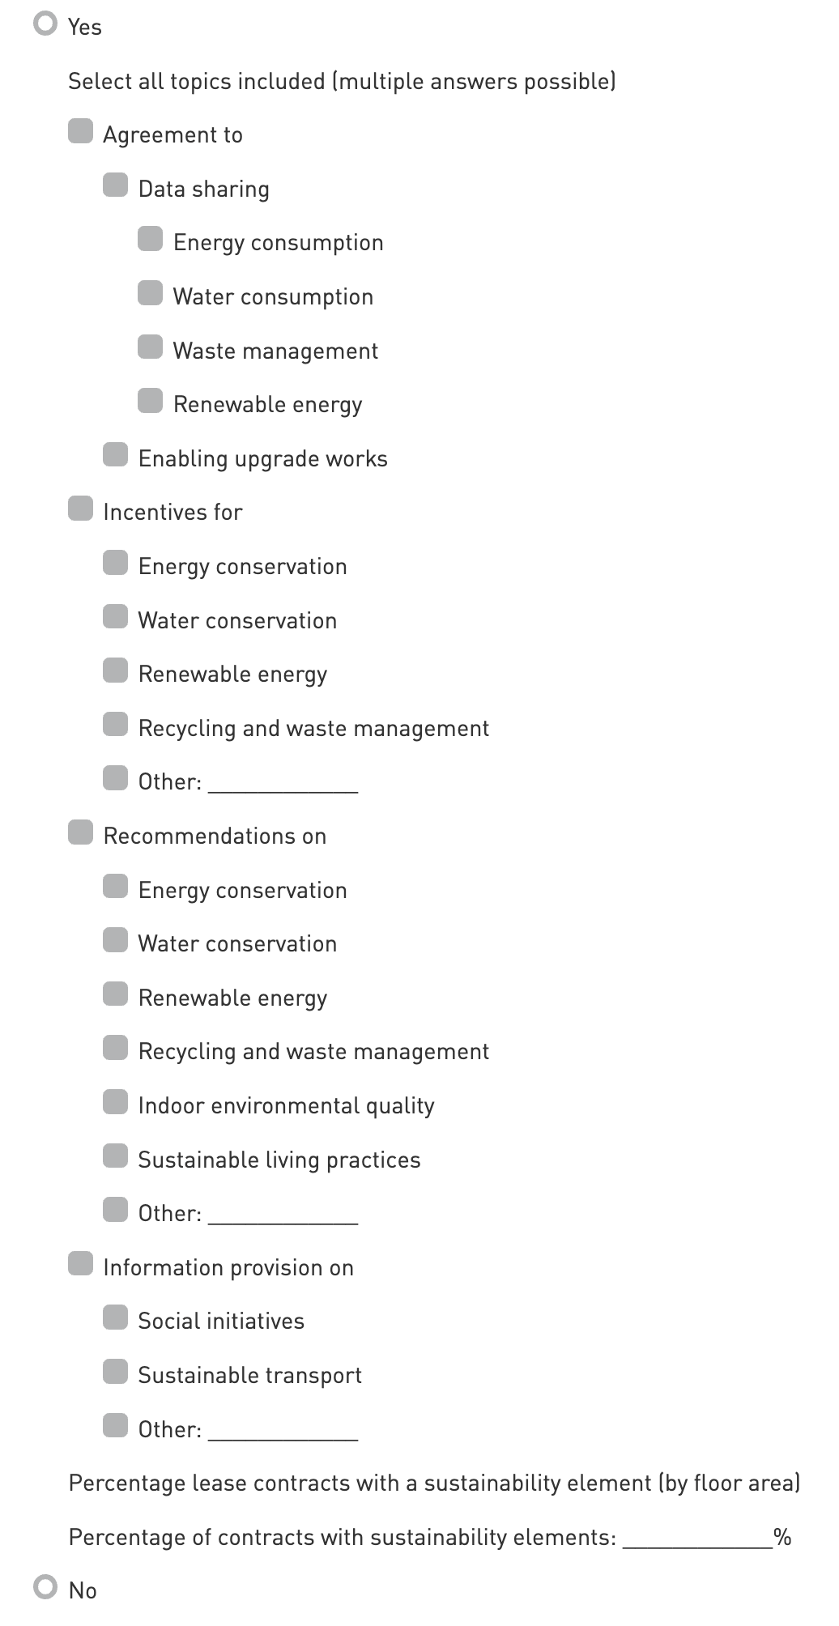Check the Agreement to checkbox
The width and height of the screenshot is (839, 1626).
(x=80, y=131)
